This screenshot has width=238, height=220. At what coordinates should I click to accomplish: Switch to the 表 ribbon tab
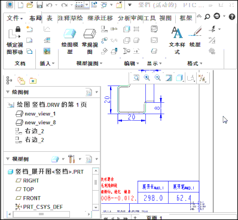coord(50,19)
